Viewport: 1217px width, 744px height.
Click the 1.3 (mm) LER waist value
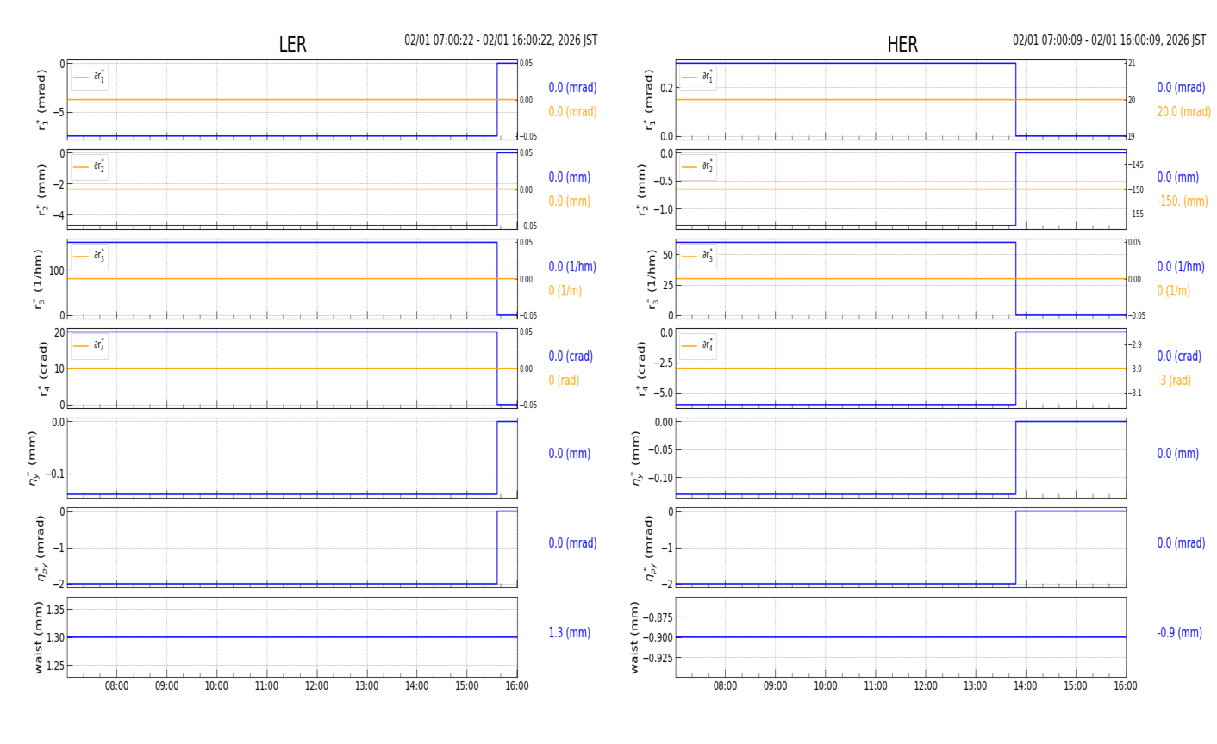tap(570, 633)
